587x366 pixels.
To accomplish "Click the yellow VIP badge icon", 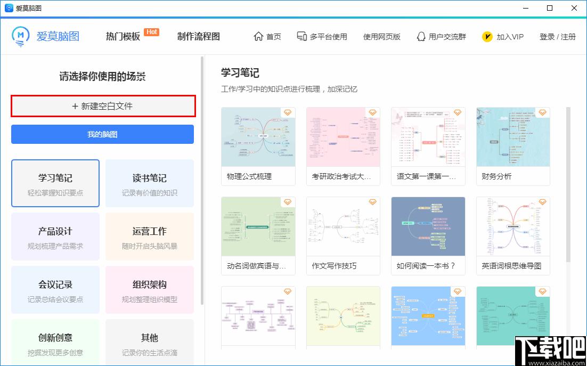I will [487, 37].
